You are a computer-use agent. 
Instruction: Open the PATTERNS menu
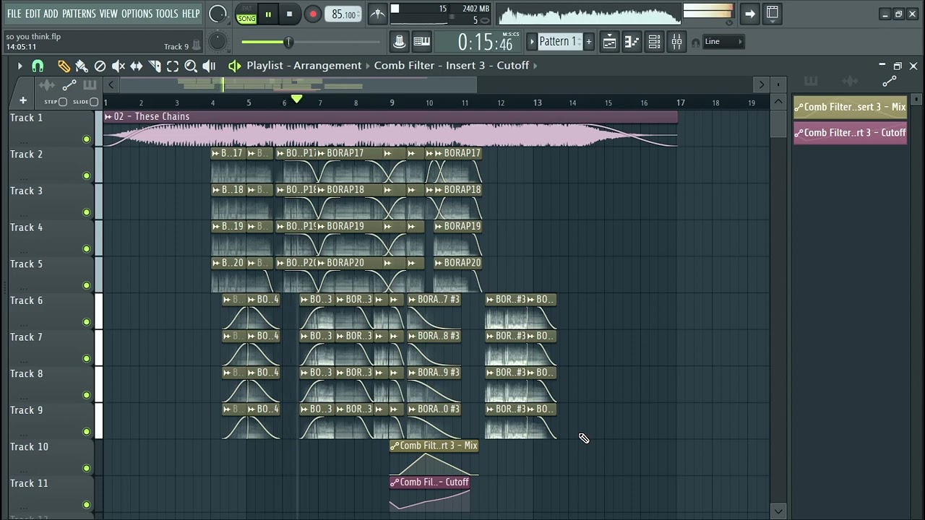pos(79,14)
